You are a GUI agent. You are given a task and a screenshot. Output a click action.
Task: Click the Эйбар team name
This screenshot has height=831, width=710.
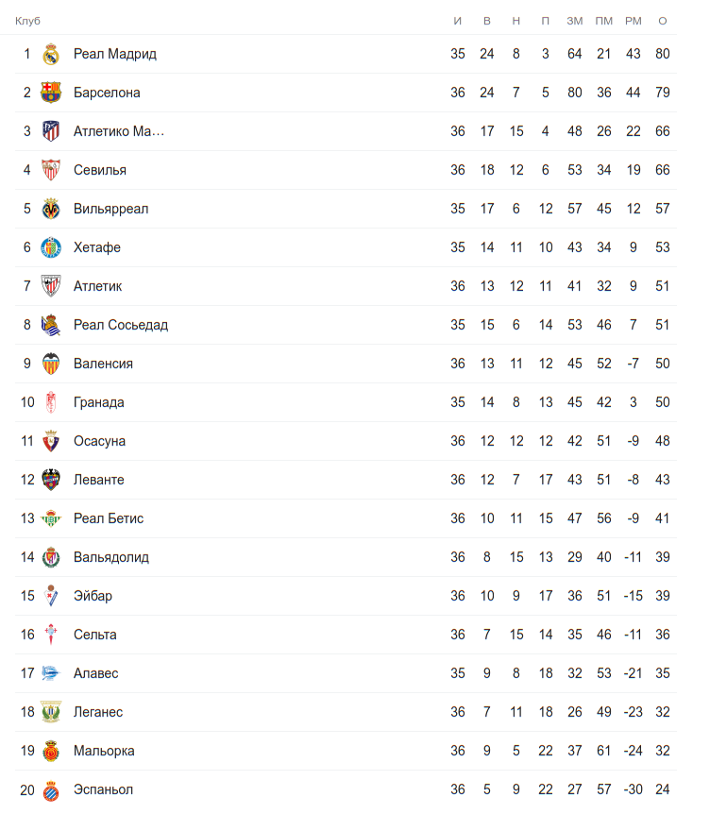pyautogui.click(x=93, y=596)
